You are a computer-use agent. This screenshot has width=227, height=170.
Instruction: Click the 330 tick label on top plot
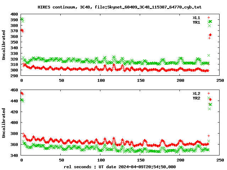(14, 53)
